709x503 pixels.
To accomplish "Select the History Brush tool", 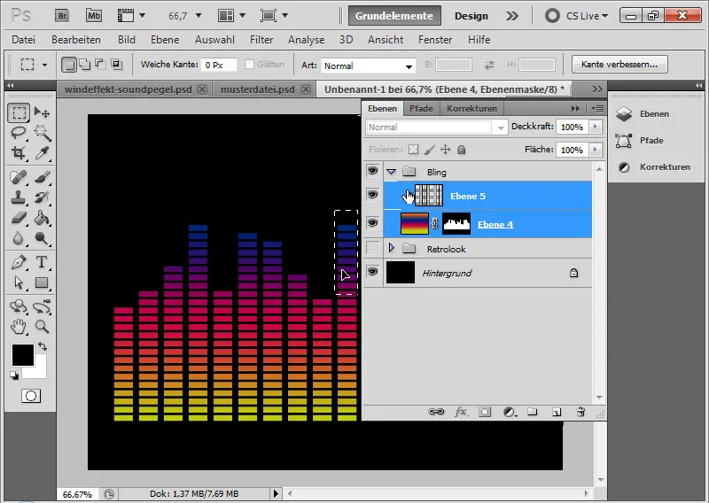I will pyautogui.click(x=42, y=197).
